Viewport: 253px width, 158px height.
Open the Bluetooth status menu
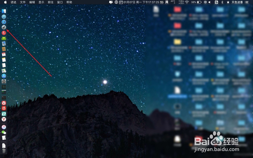coord(222,2)
